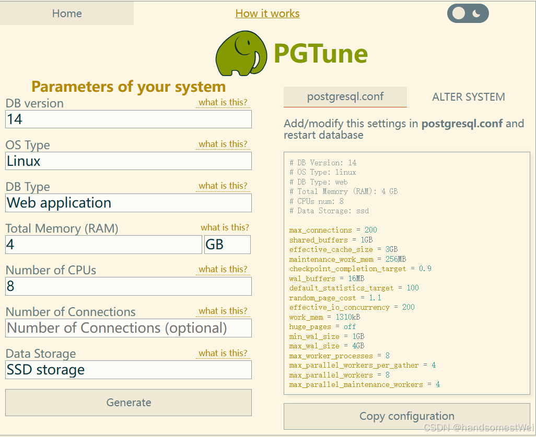Click 'what is this?' beside DB version

(x=223, y=102)
